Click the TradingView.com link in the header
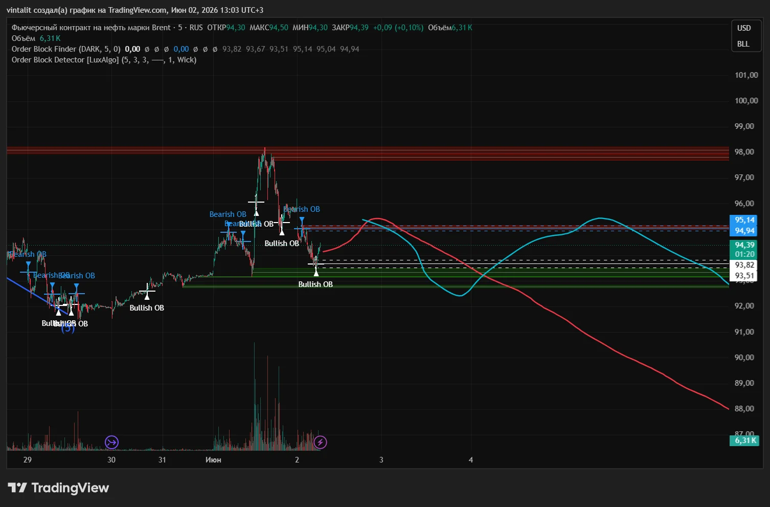 [x=138, y=10]
